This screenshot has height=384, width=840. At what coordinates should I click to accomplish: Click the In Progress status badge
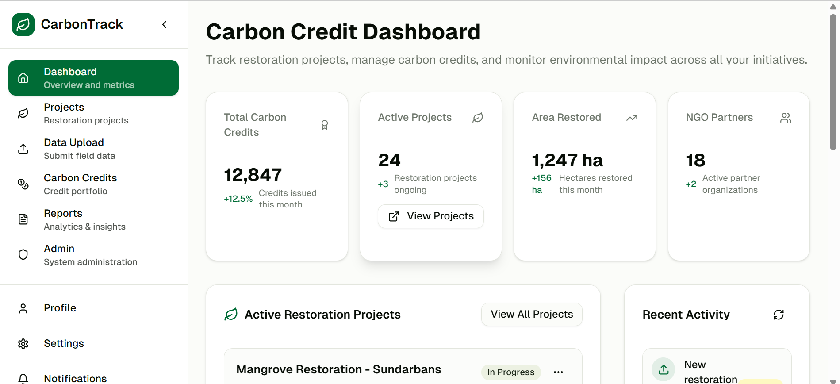click(511, 372)
